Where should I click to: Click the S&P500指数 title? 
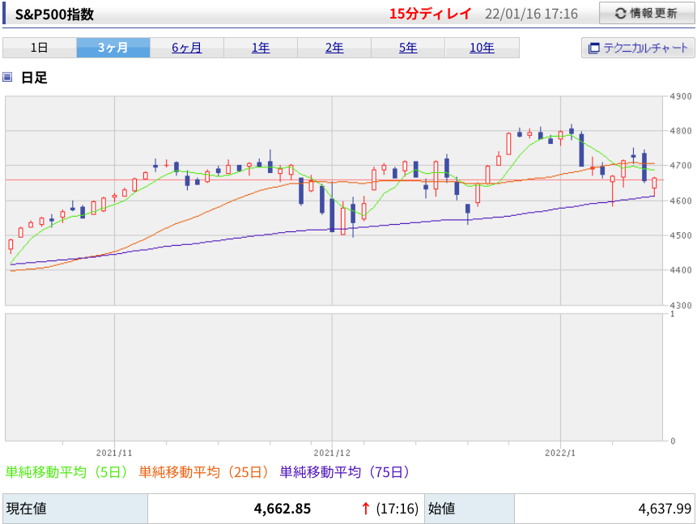point(55,15)
